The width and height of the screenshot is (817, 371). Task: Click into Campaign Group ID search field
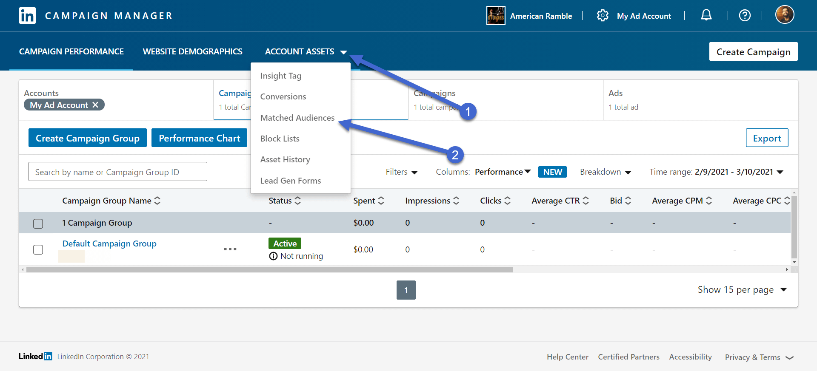[x=118, y=172]
